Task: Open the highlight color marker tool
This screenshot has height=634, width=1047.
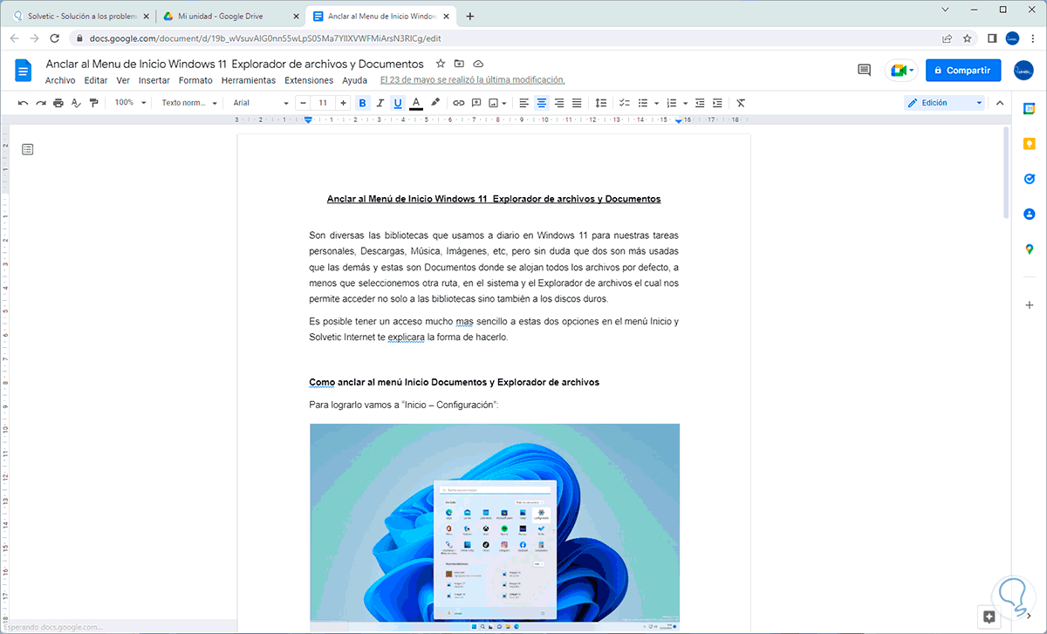Action: pyautogui.click(x=435, y=103)
